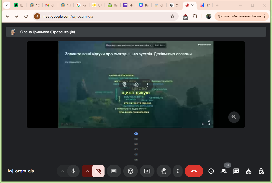The width and height of the screenshot is (272, 183).
Task: Unpin the presentation using the crossed pin icon
Action: 125,85
